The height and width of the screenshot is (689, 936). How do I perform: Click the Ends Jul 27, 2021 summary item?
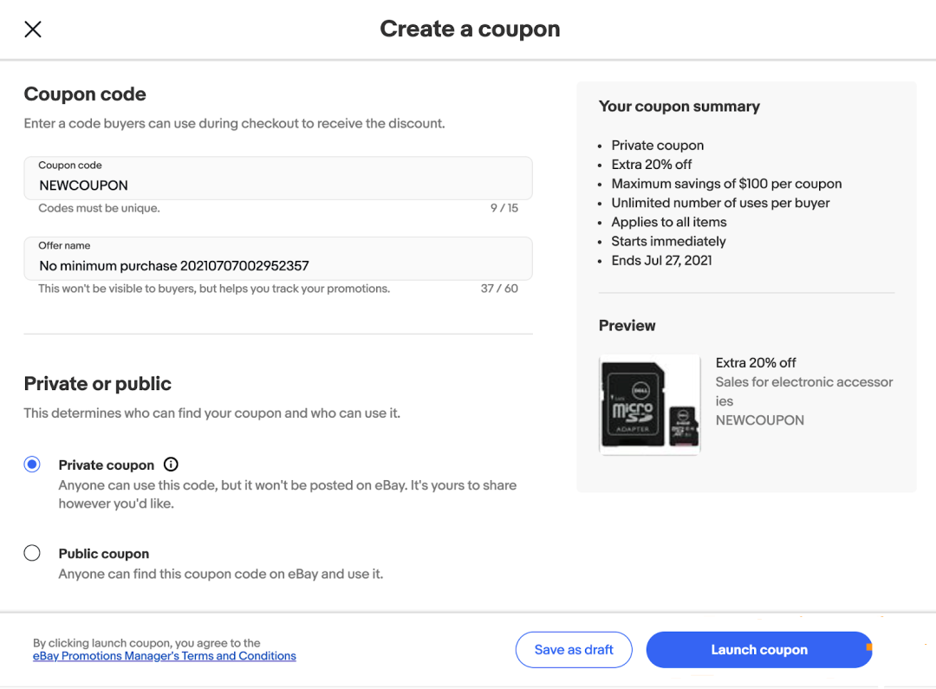(661, 260)
